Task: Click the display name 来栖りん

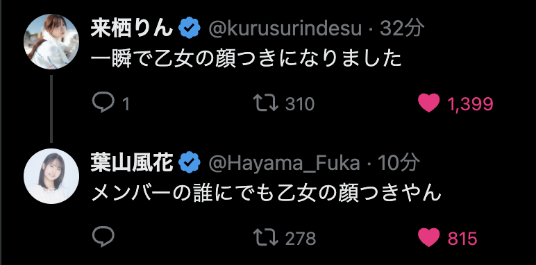Action: 133,29
